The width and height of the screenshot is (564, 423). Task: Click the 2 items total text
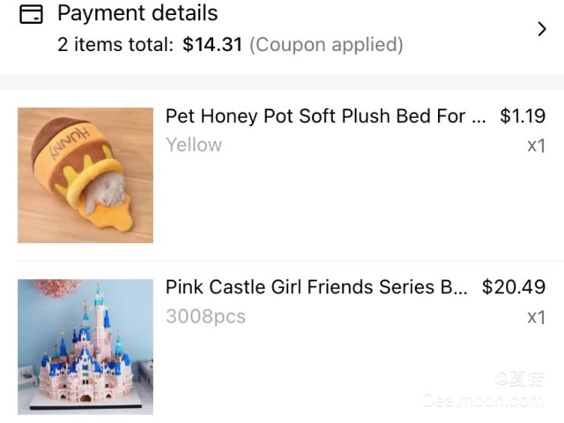click(x=115, y=45)
